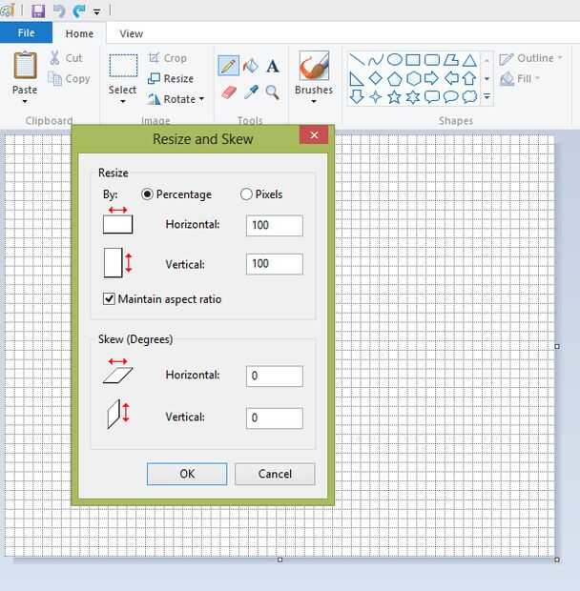Screen dimensions: 580x591
Task: Close the Resize and Skew dialog
Action: coord(314,135)
